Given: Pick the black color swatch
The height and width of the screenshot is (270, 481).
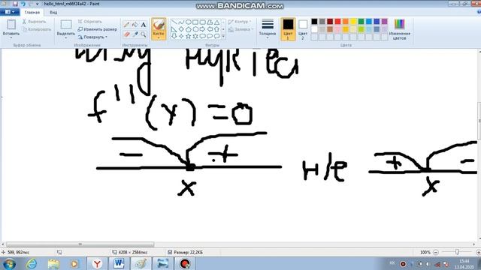Looking at the screenshot, I should (314, 22).
